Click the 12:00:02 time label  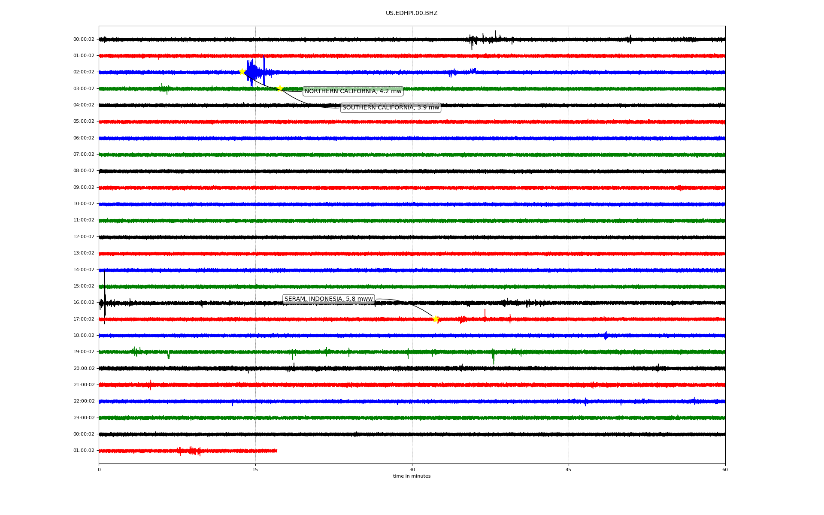pos(84,237)
